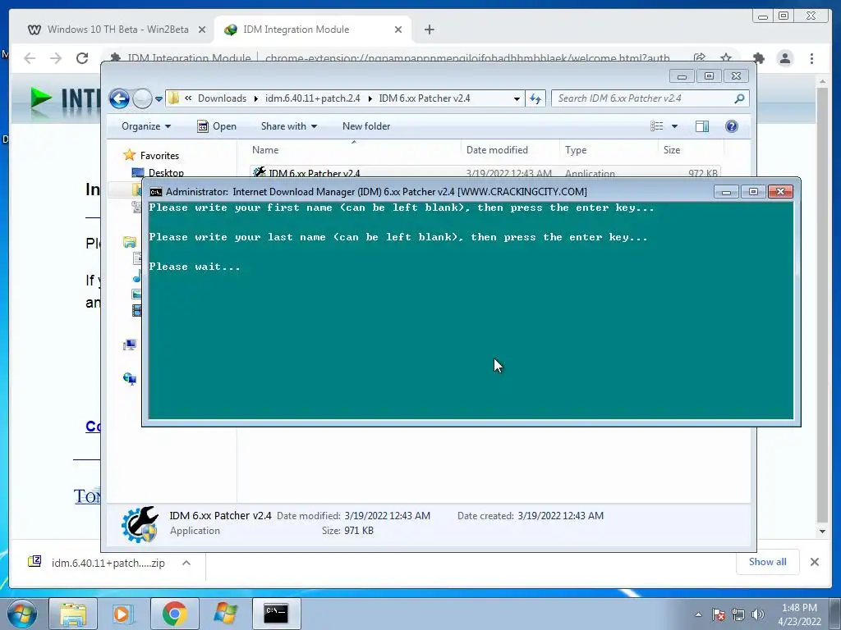The height and width of the screenshot is (630, 841).
Task: Click Show all downloads
Action: [768, 562]
